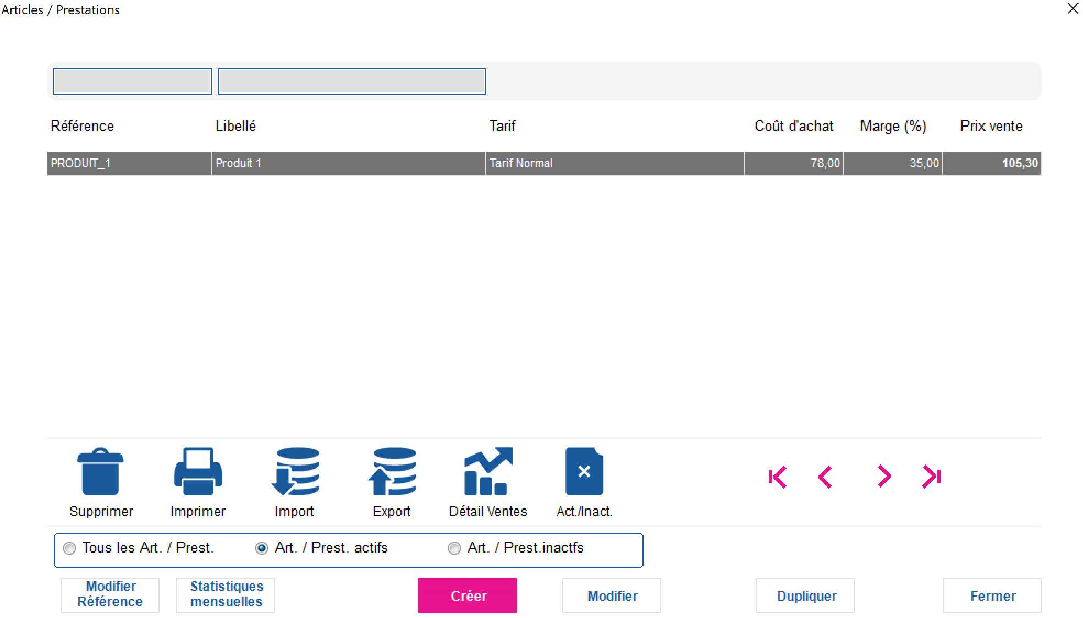Click the Export database icon

tap(392, 472)
